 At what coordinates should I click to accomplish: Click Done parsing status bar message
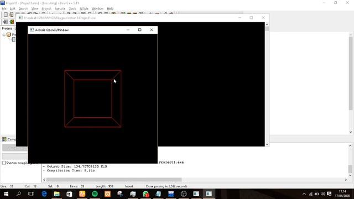point(166,186)
